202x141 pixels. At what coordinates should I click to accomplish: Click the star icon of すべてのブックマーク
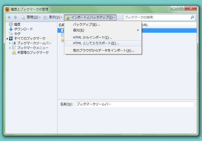click(11, 38)
